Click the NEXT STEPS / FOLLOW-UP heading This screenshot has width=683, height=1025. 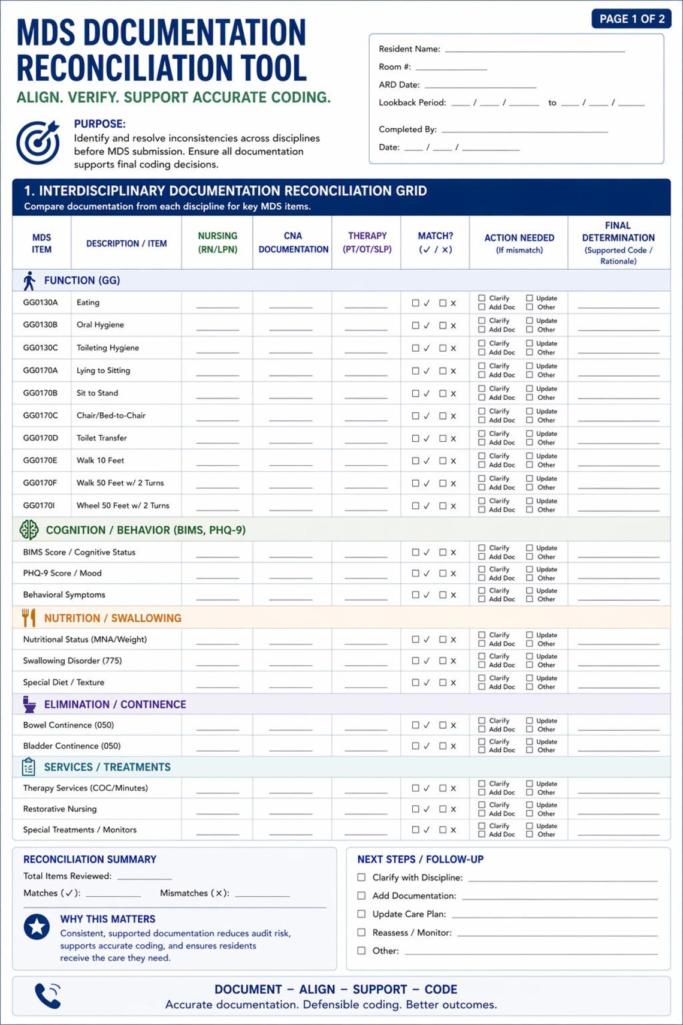point(421,859)
